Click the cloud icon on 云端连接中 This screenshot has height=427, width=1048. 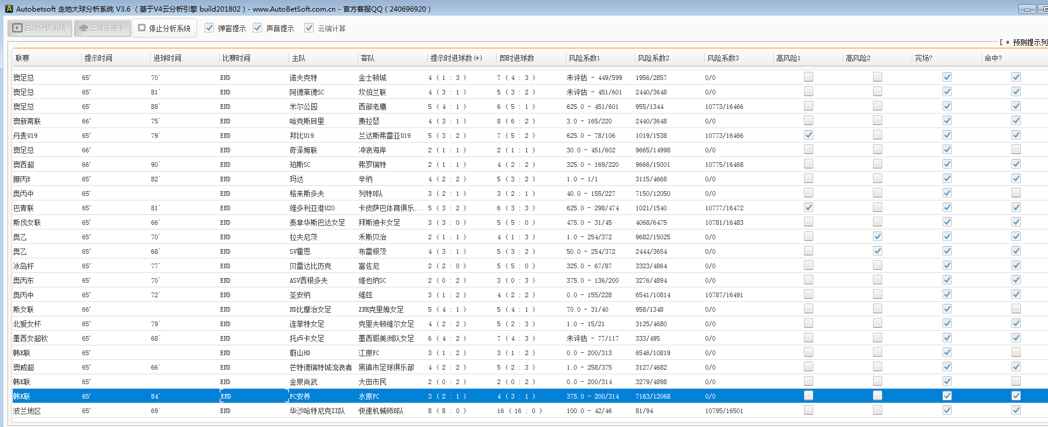[x=83, y=28]
